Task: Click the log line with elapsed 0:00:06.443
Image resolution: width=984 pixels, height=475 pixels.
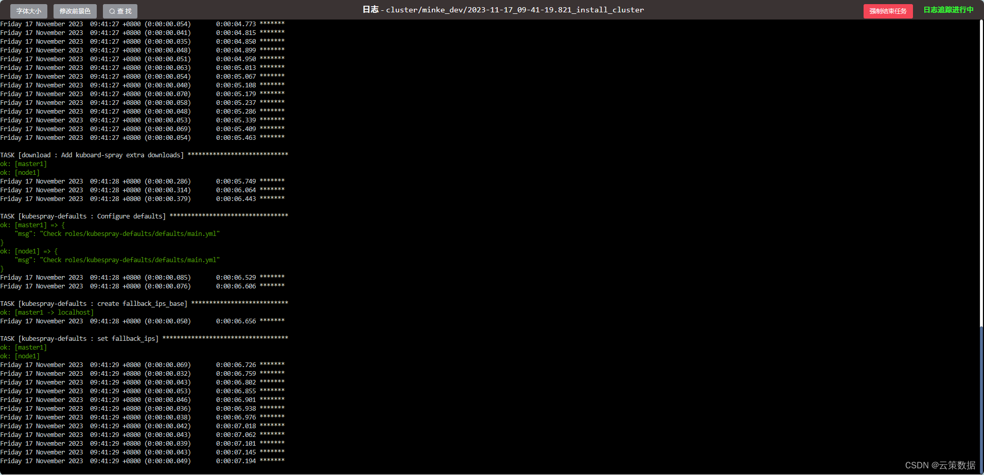Action: click(143, 198)
